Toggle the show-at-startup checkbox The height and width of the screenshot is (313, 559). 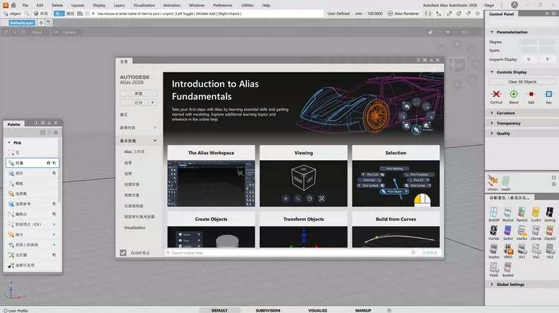(x=123, y=252)
